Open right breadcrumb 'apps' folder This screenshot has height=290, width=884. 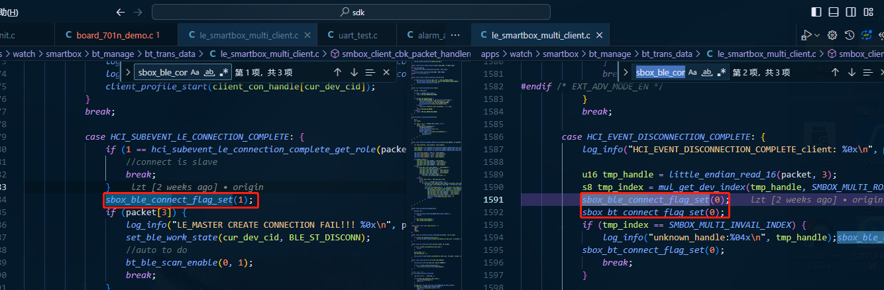point(490,54)
